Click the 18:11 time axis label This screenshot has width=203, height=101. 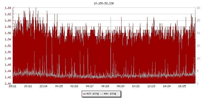click(x=13, y=86)
